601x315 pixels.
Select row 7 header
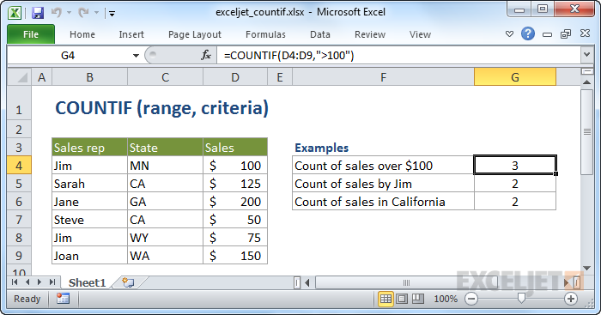coord(19,220)
